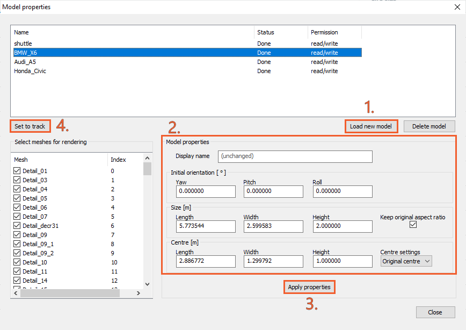The width and height of the screenshot is (466, 330).
Task: Click mesh list scroll down arrow
Action: [148, 284]
